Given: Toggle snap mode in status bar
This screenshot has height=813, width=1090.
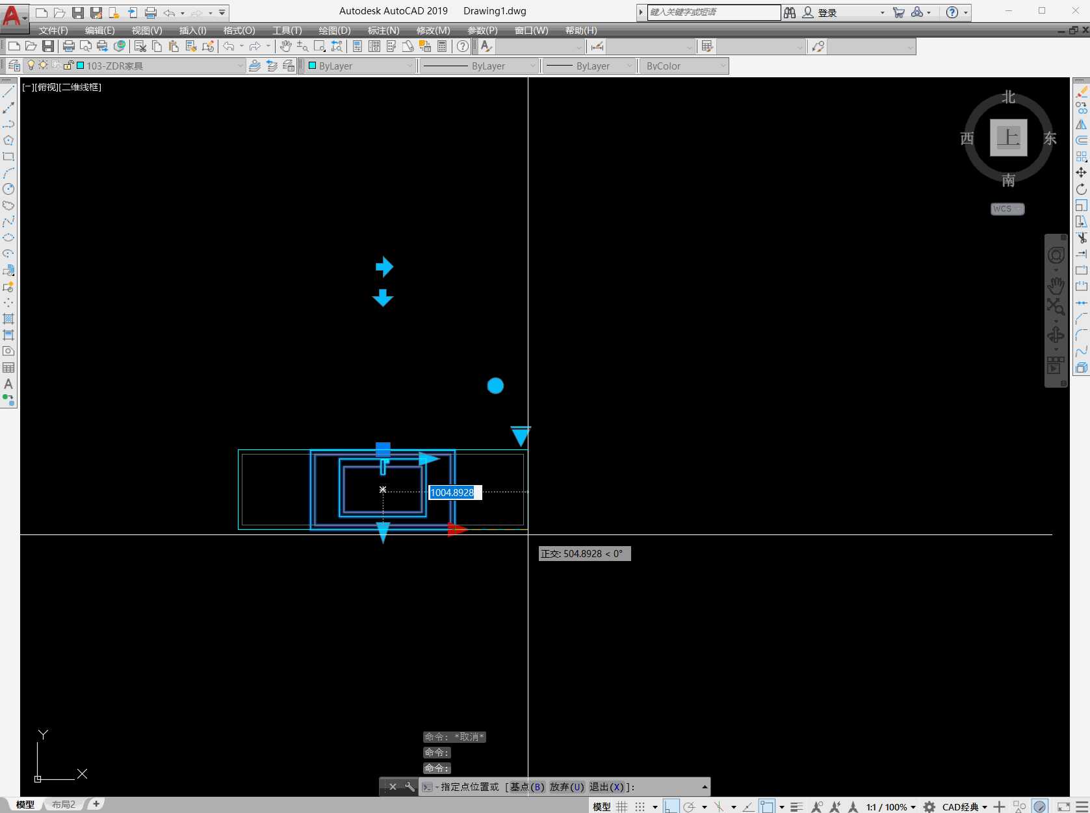Looking at the screenshot, I should coord(640,807).
